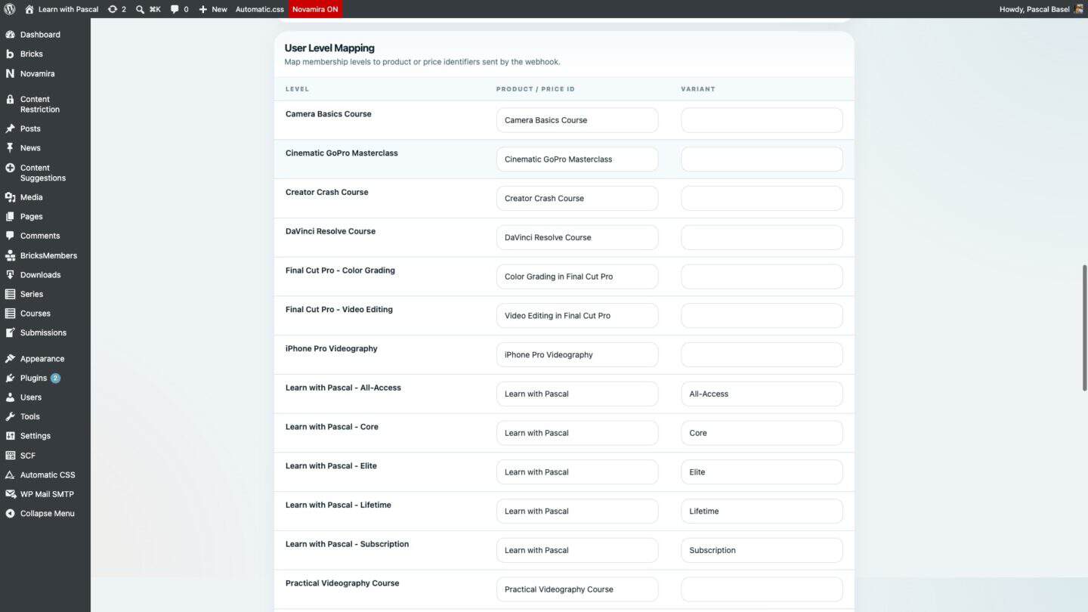Open the WP Mail SMTP envelope icon
Image resolution: width=1088 pixels, height=612 pixels.
[x=10, y=494]
